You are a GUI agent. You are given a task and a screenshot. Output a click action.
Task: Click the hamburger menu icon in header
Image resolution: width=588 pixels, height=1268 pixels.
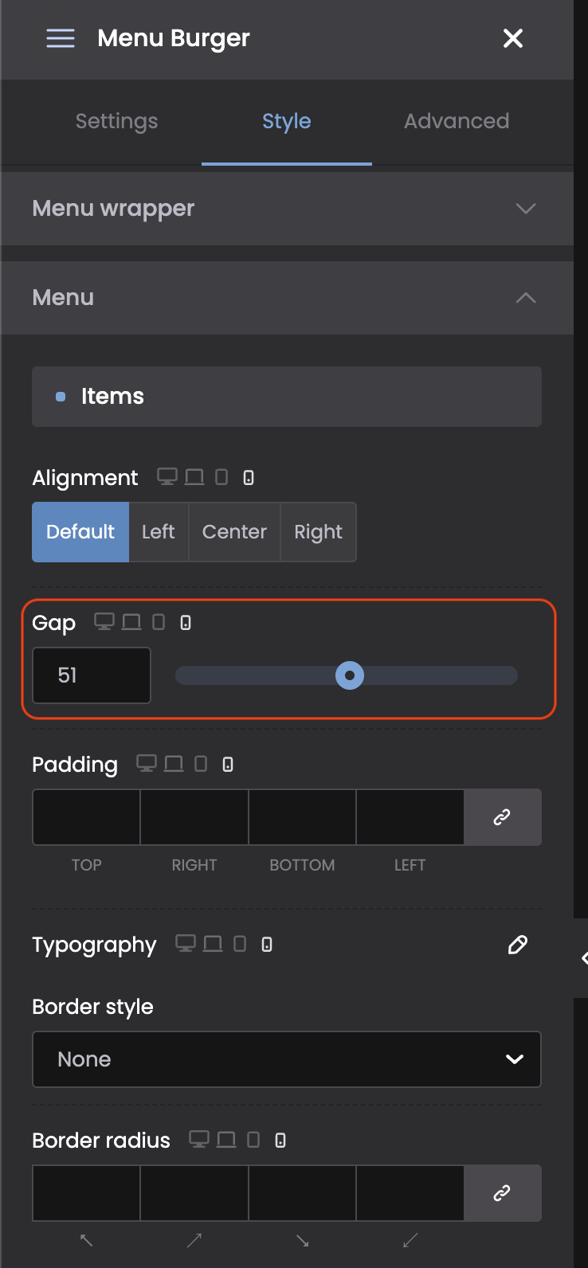pyautogui.click(x=61, y=38)
